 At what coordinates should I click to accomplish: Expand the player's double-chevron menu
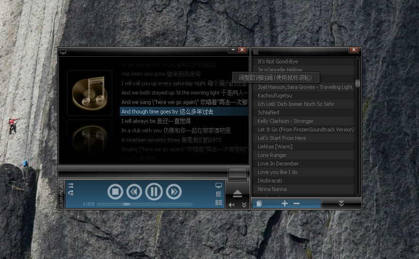pos(244,205)
